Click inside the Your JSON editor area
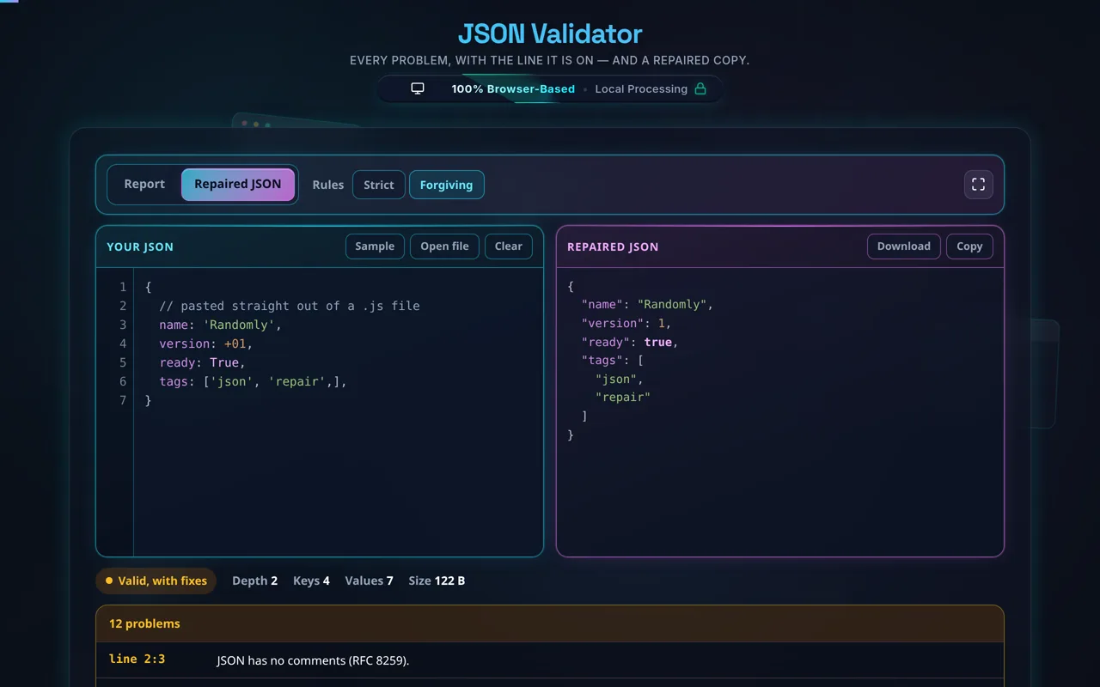 tap(339, 412)
